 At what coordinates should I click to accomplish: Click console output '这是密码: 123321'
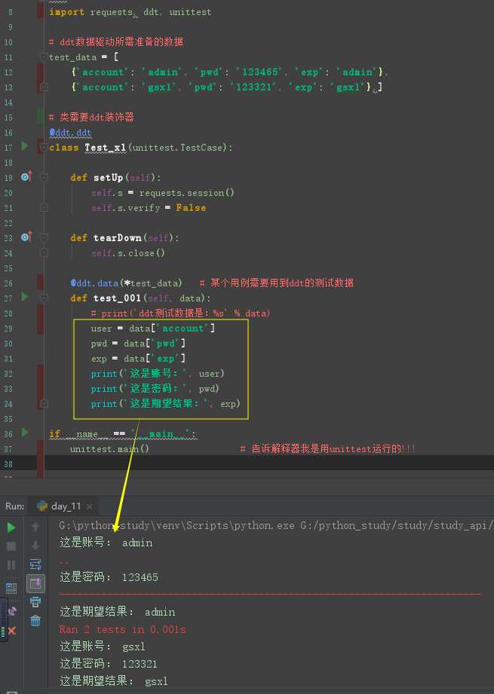[x=109, y=663]
